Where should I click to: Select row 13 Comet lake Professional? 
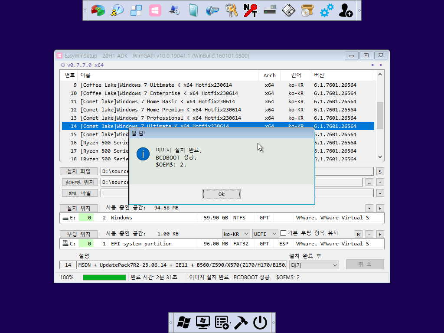tap(218, 118)
